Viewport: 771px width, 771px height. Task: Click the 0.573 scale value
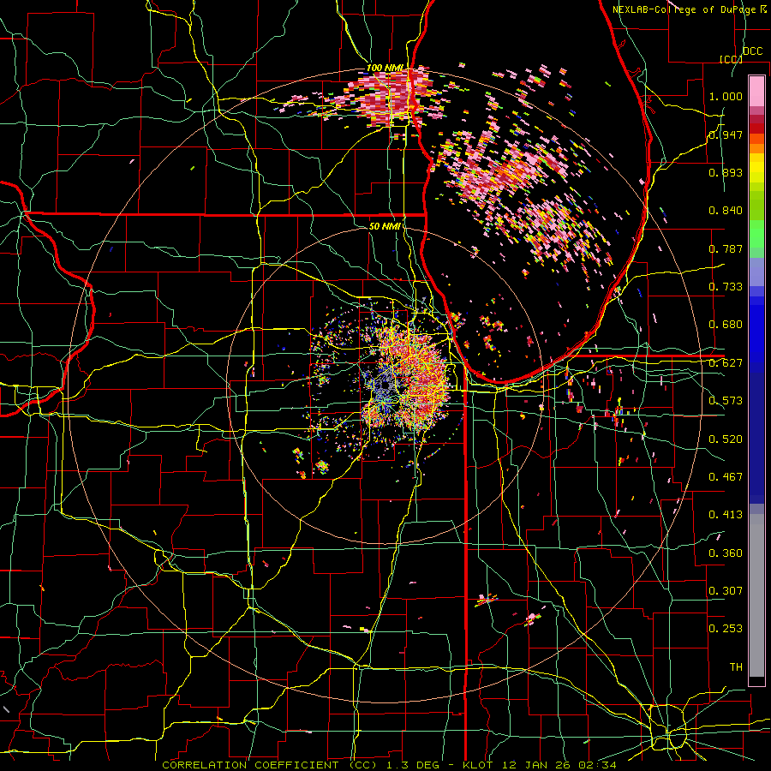(726, 401)
